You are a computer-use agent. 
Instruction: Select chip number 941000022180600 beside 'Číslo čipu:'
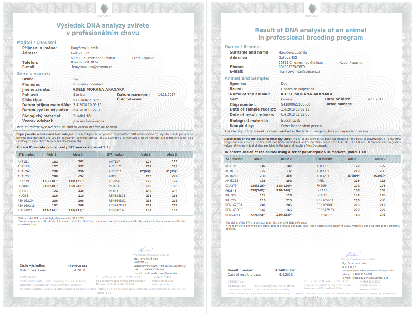click(88, 100)
